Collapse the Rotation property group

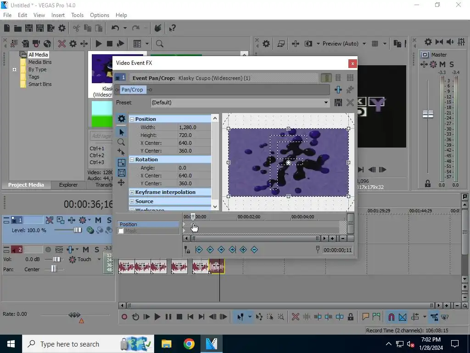(x=132, y=159)
